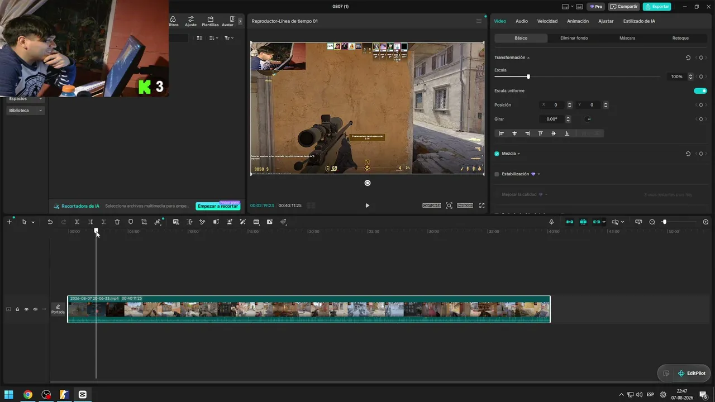Undo the last edit in timeline toolbar

pyautogui.click(x=50, y=222)
